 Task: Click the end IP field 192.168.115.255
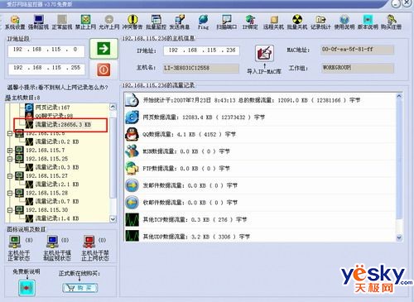click(46, 69)
